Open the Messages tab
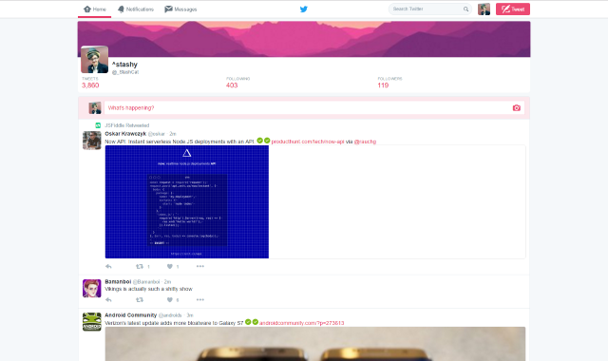The width and height of the screenshot is (608, 361). (x=180, y=9)
